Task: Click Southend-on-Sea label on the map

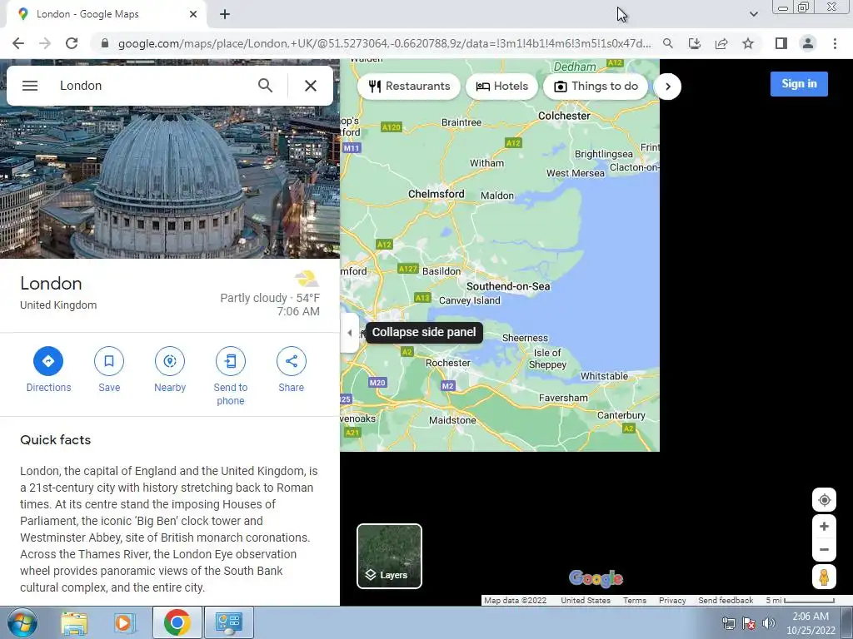Action: point(508,286)
